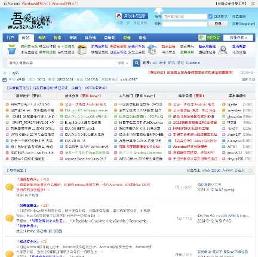This screenshot has width=258, height=257.
Task: Click the 最新回复 link at right
Action: pyautogui.click(x=248, y=80)
